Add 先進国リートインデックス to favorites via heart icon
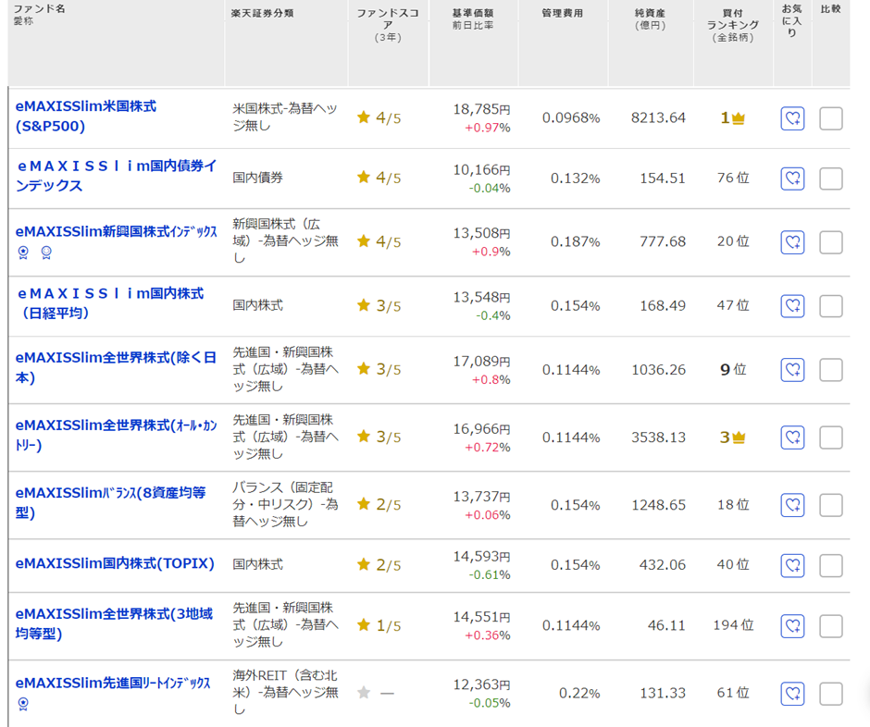The image size is (870, 727). (792, 694)
